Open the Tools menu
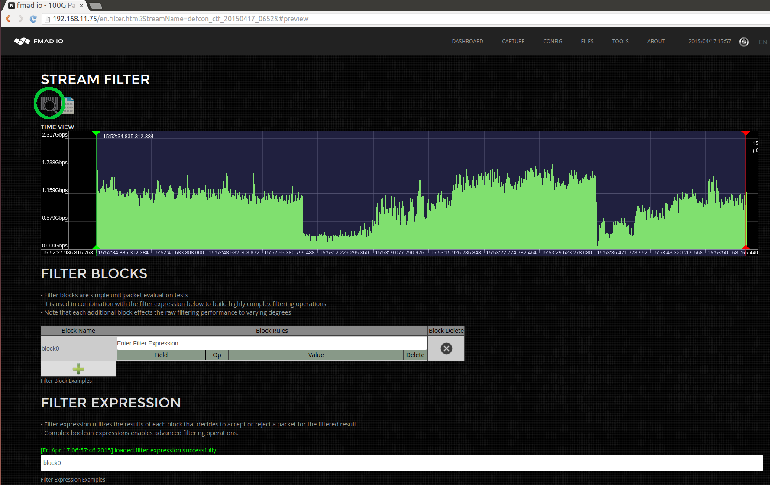Image resolution: width=770 pixels, height=485 pixels. (620, 42)
